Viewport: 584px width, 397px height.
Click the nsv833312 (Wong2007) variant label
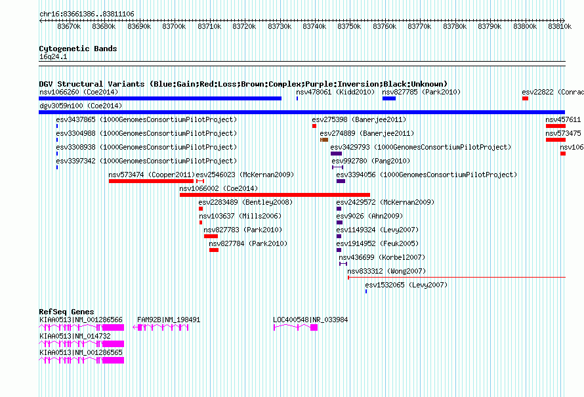[x=386, y=271]
